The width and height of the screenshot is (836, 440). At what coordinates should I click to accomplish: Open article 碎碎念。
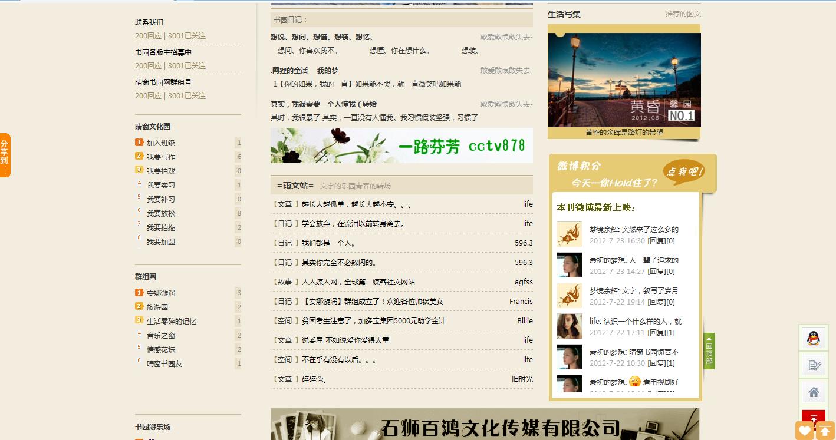coord(315,379)
